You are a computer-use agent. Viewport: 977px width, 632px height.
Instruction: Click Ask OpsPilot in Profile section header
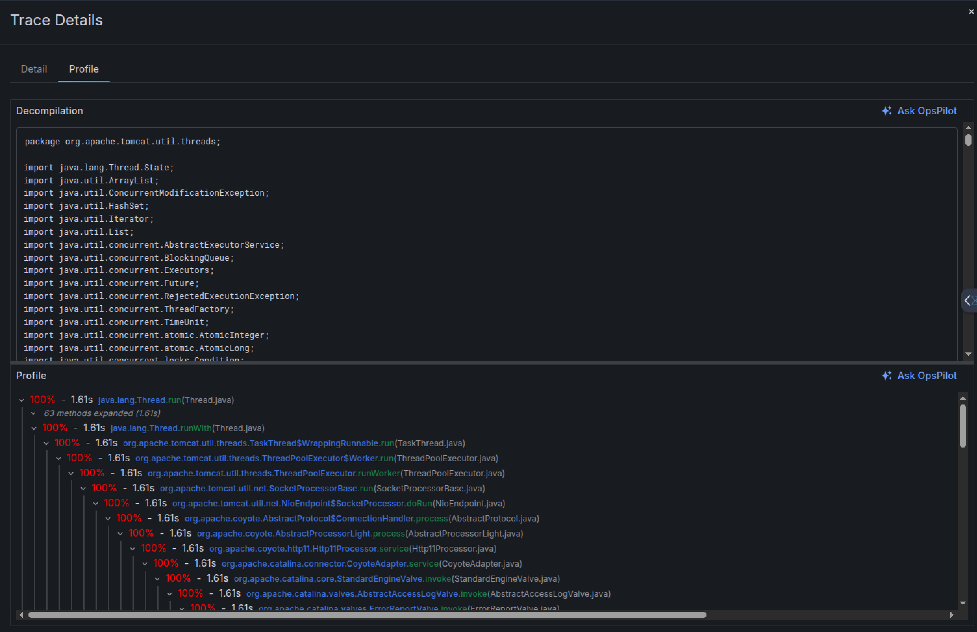pos(927,376)
